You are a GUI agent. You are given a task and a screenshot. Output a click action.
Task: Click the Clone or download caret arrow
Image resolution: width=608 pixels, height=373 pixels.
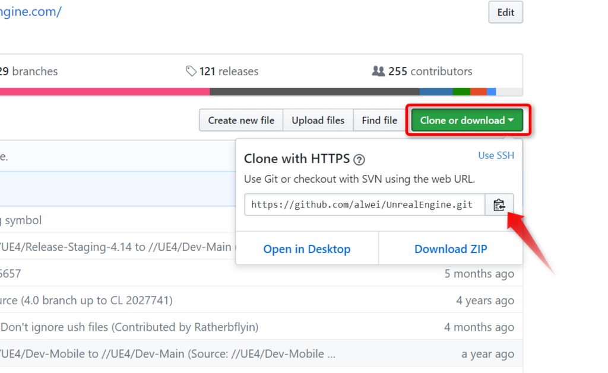tap(511, 120)
